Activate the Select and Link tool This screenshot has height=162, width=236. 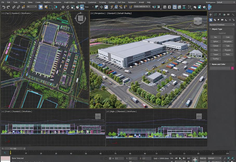point(14,7)
